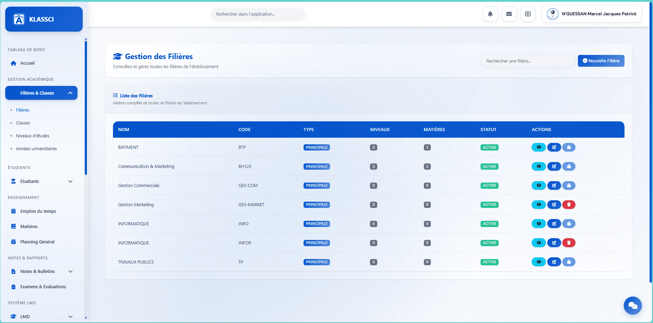Select Classes in the sidebar menu
Viewport: 653px width, 323px height.
[x=23, y=123]
